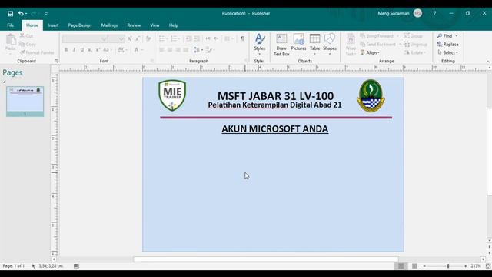This screenshot has height=277, width=492.
Task: Click the Cut command
Action: [x=26, y=36]
